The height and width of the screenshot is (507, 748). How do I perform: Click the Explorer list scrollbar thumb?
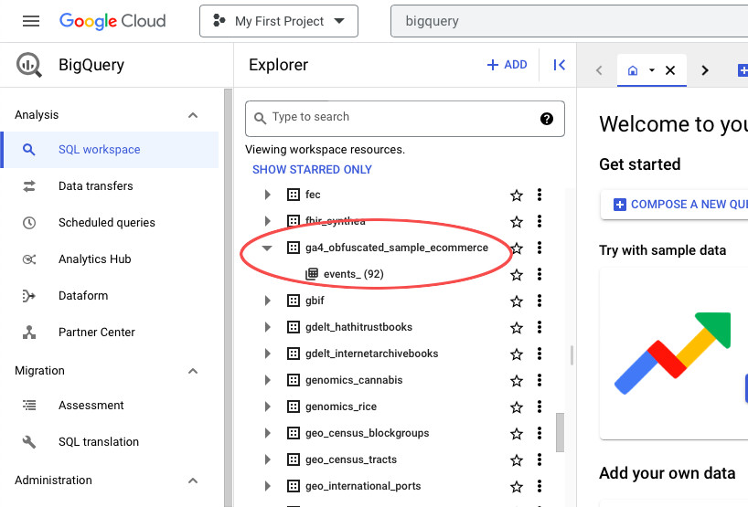tap(560, 432)
